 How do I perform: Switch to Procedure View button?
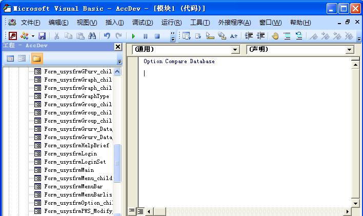point(132,211)
